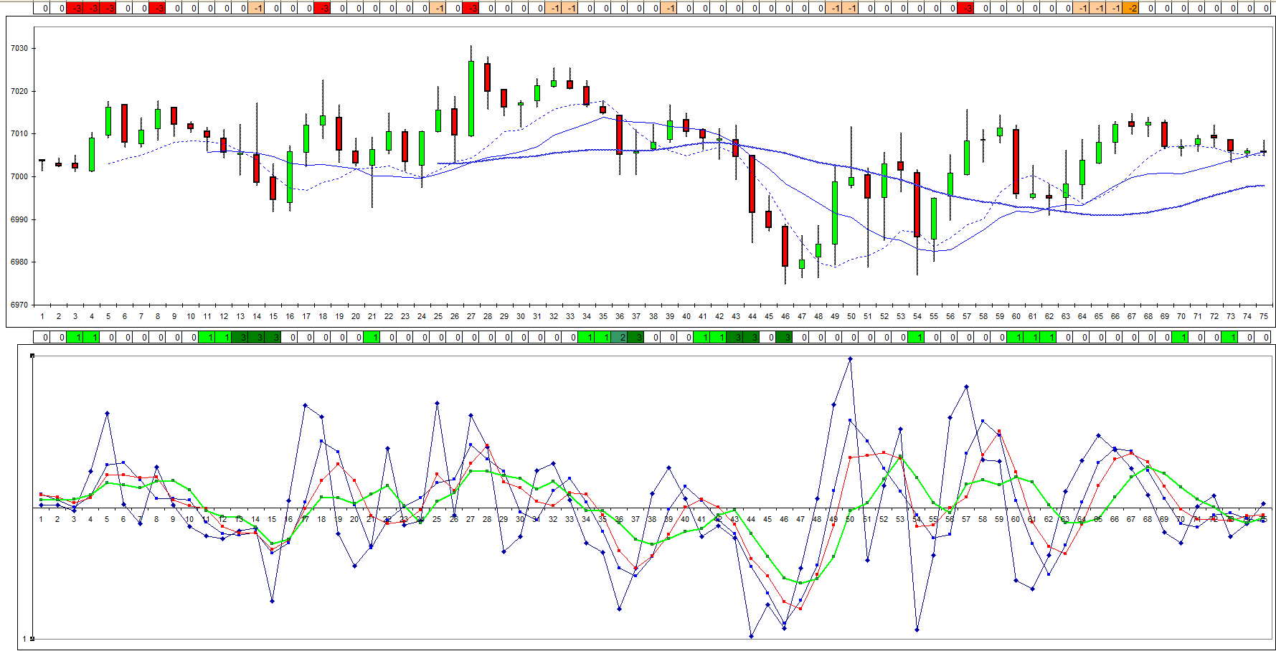Click bar number 1 on the axis
The height and width of the screenshot is (651, 1276).
(x=42, y=314)
